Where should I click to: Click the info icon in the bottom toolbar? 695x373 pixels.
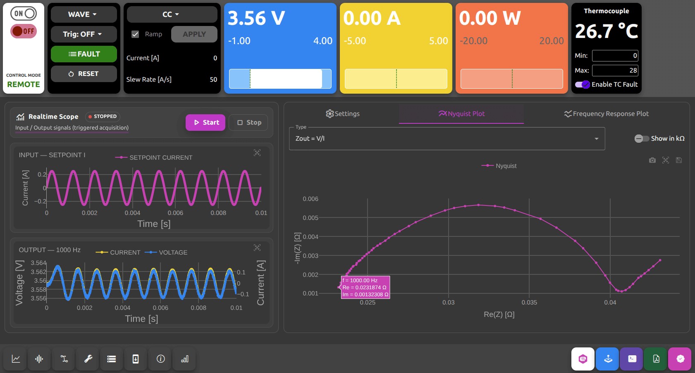[160, 359]
